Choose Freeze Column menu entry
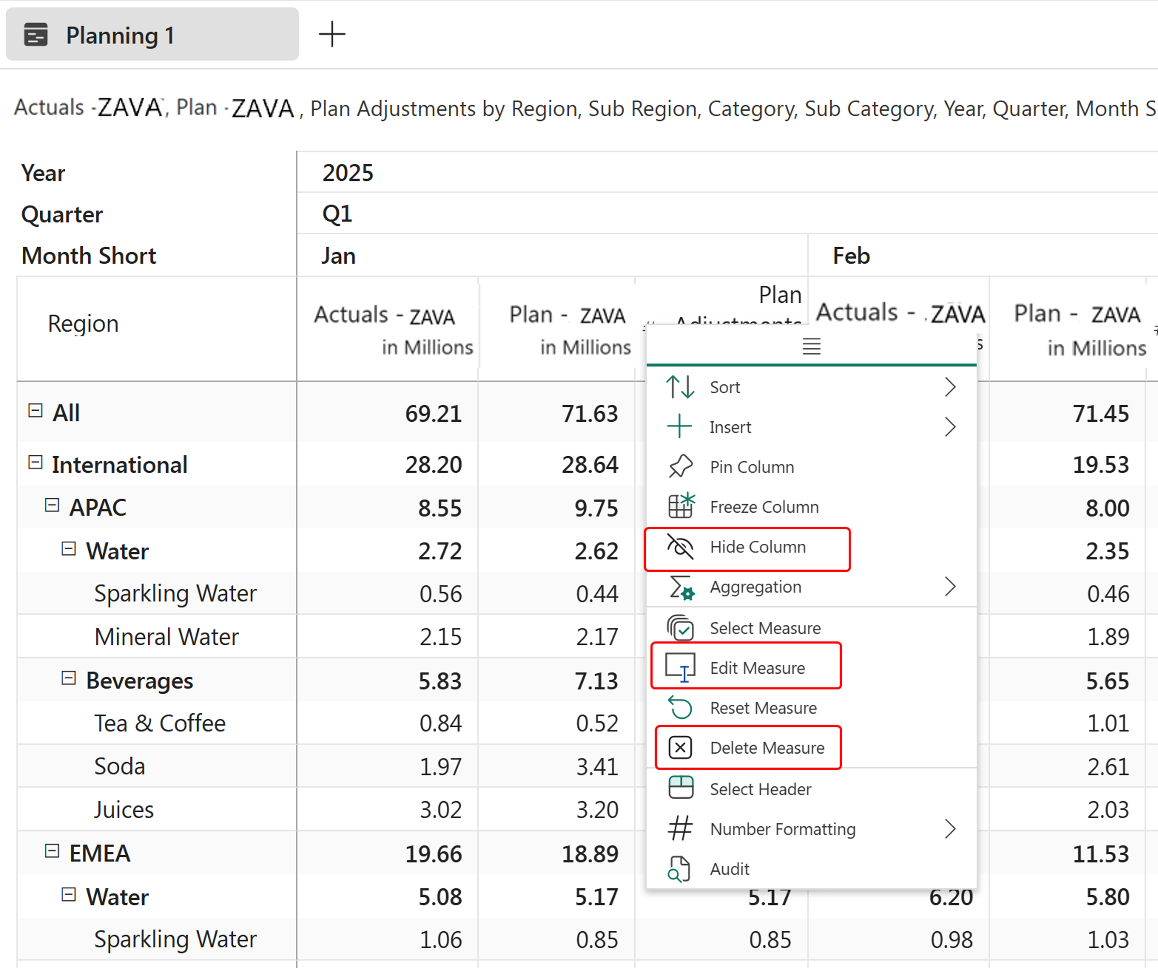The width and height of the screenshot is (1158, 968). click(x=811, y=506)
